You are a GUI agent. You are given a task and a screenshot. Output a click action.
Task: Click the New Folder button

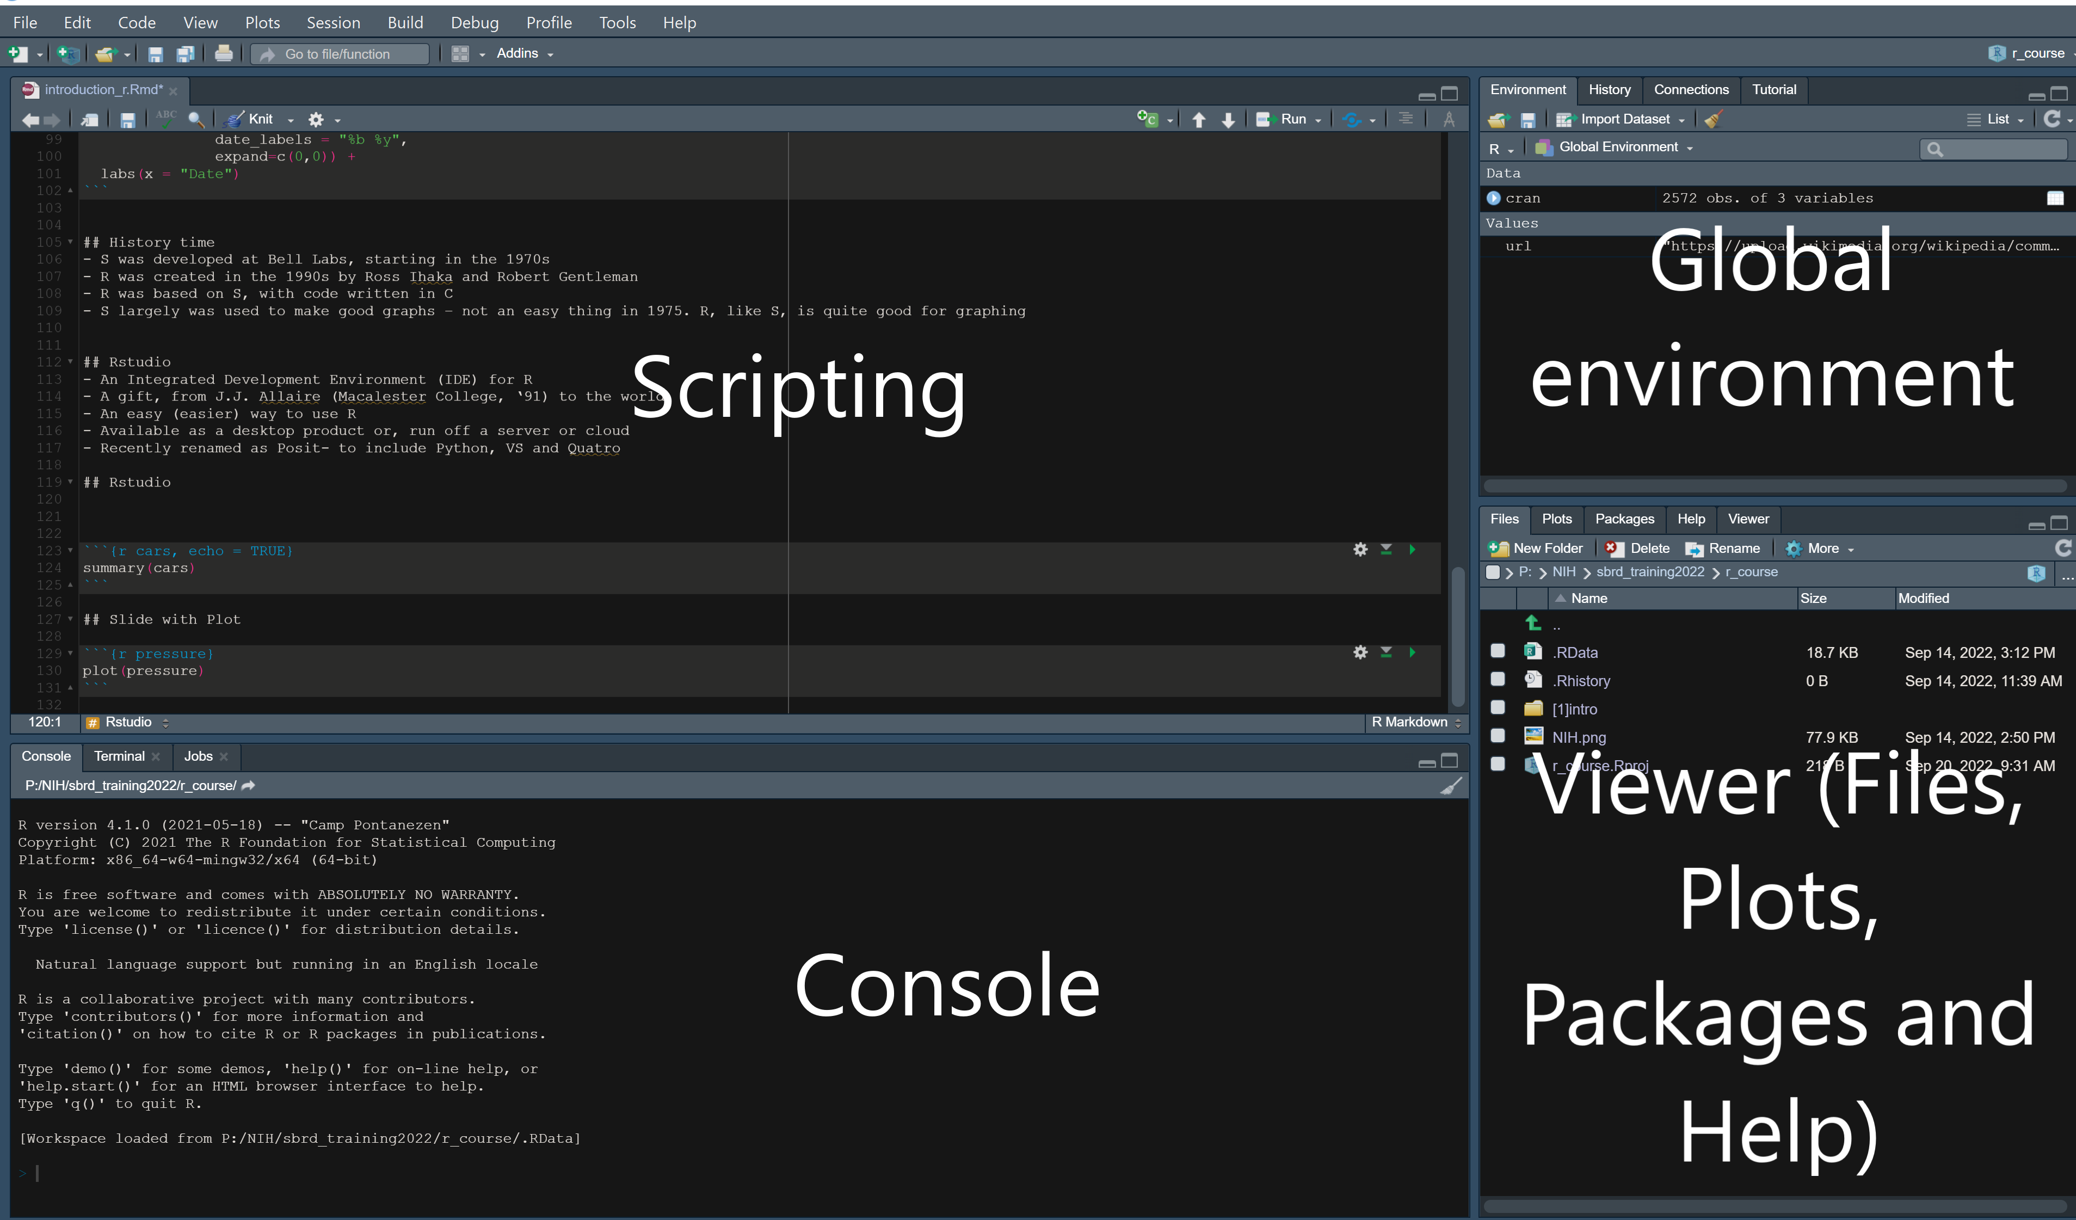pyautogui.click(x=1536, y=549)
